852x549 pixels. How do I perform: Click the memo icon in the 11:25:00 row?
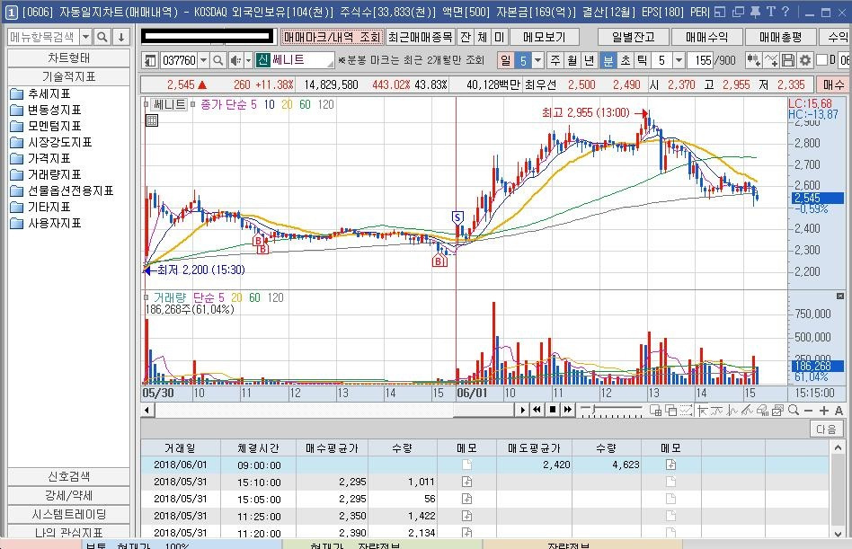[x=466, y=516]
